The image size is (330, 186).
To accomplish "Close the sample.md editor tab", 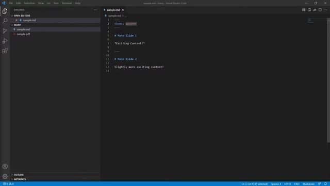I will coord(123,10).
